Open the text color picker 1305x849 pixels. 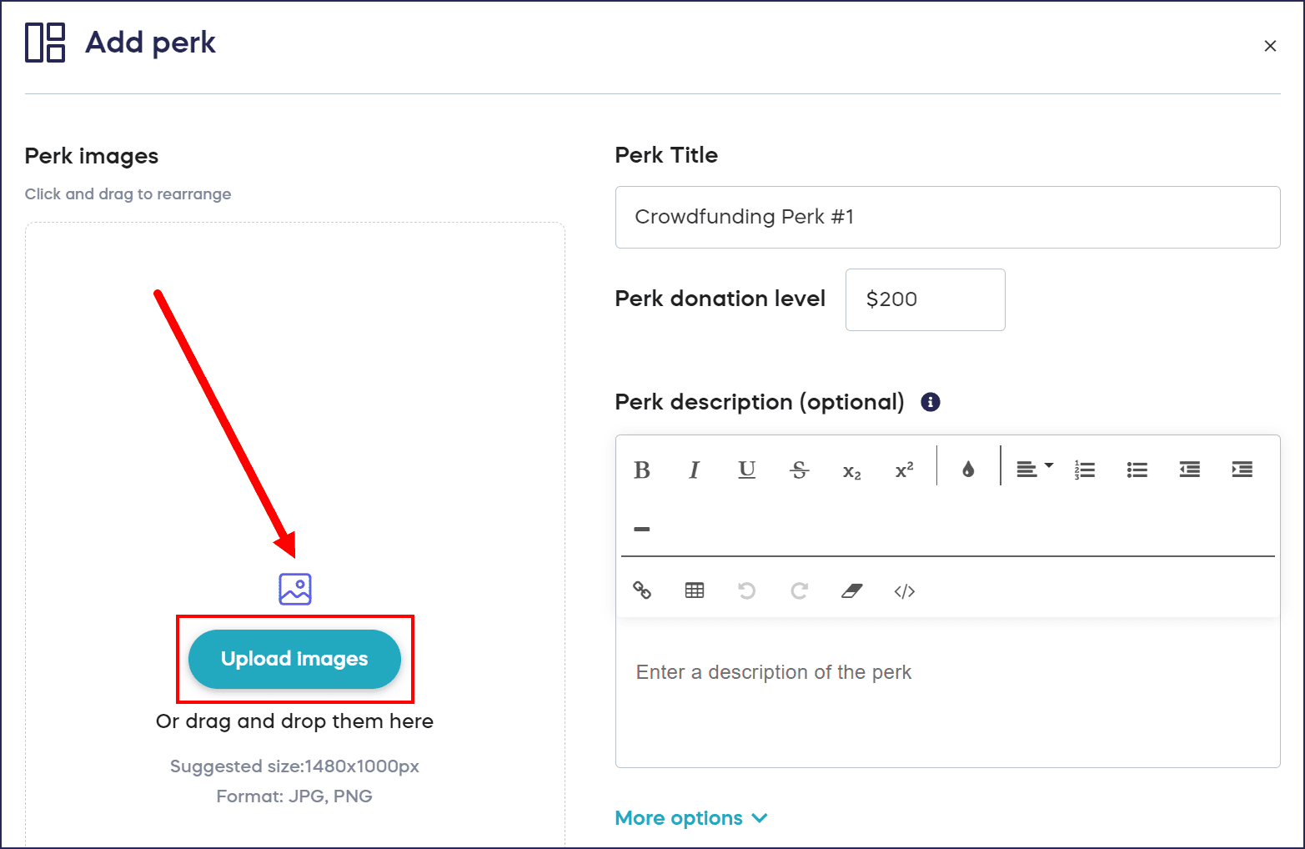[x=968, y=470]
